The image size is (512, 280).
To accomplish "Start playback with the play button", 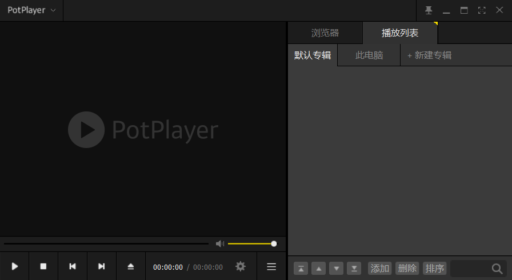I will tap(14, 266).
